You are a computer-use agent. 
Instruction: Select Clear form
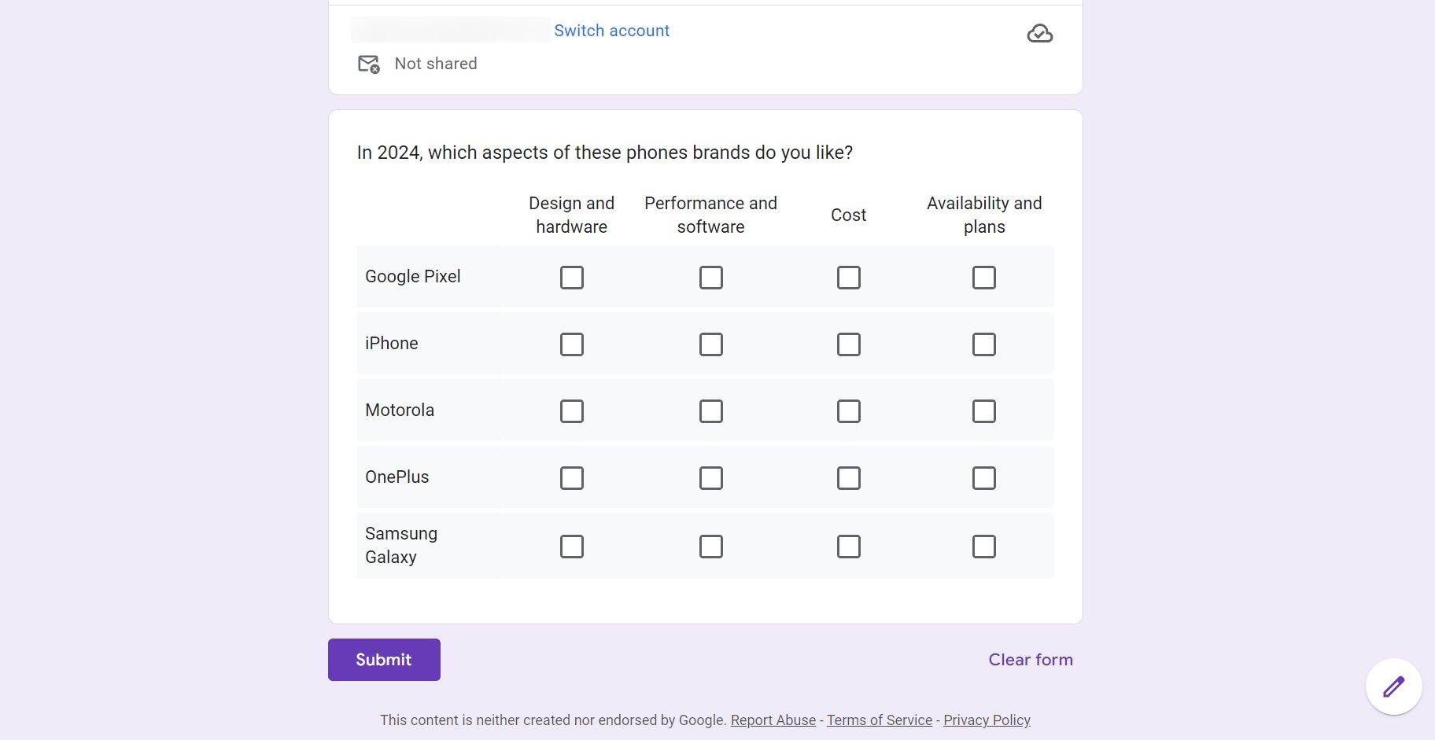pos(1031,659)
